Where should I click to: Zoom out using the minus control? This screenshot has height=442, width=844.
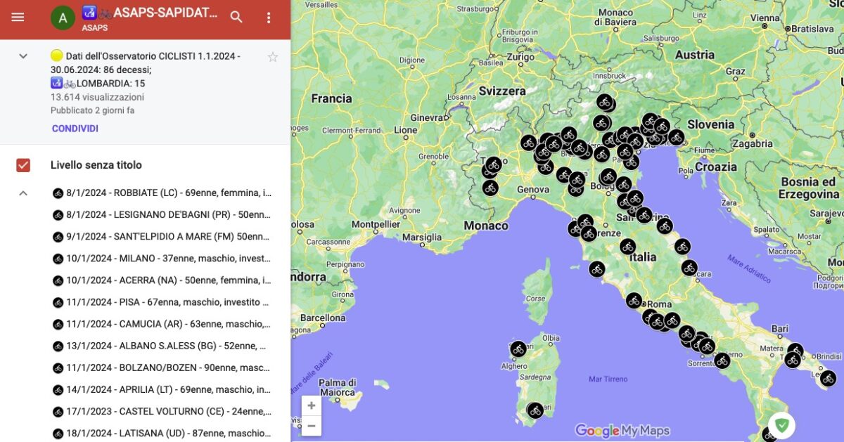click(312, 426)
